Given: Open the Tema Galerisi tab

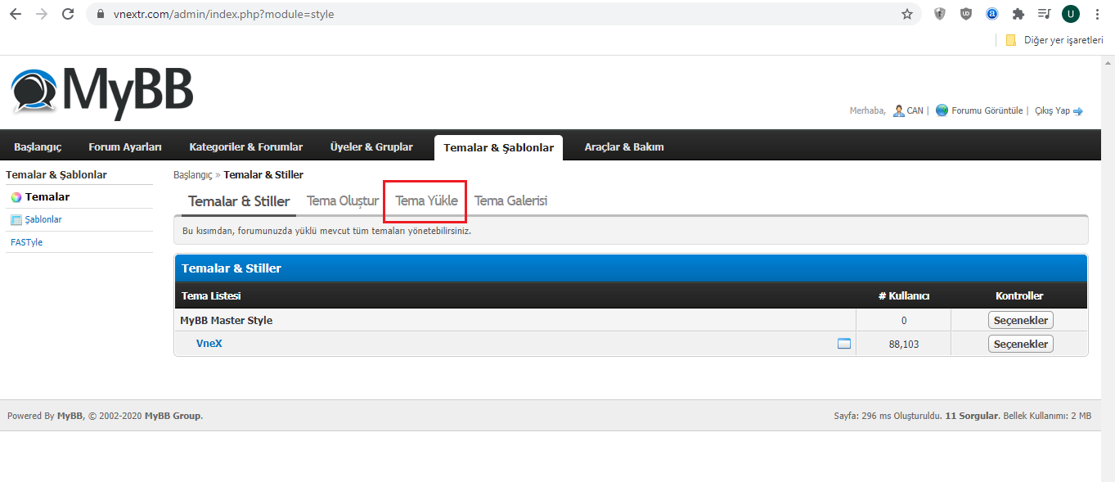Looking at the screenshot, I should point(511,200).
